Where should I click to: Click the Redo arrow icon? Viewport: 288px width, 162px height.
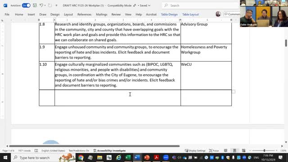click(x=50, y=5)
